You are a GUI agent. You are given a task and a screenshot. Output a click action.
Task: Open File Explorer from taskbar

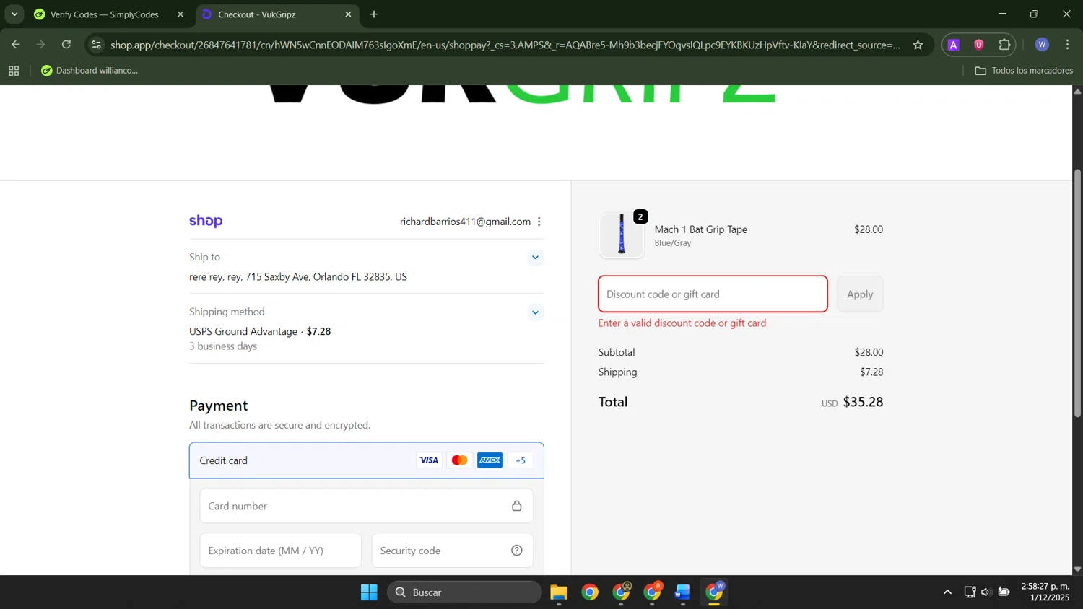coord(559,592)
